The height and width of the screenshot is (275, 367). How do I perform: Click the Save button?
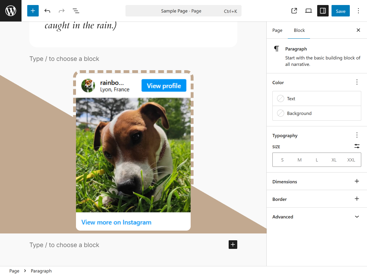[x=340, y=11]
